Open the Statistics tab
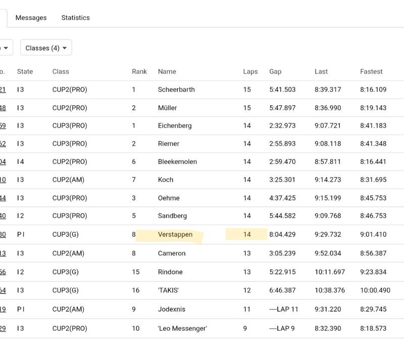Screen dimensions: 404x343 pyautogui.click(x=75, y=18)
